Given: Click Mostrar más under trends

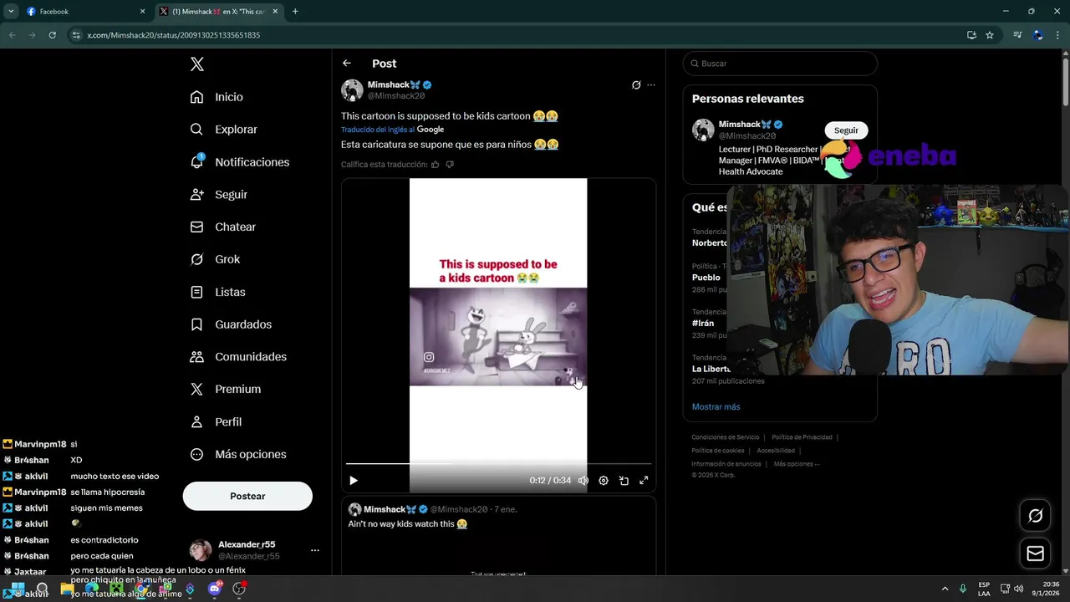Looking at the screenshot, I should pos(716,406).
